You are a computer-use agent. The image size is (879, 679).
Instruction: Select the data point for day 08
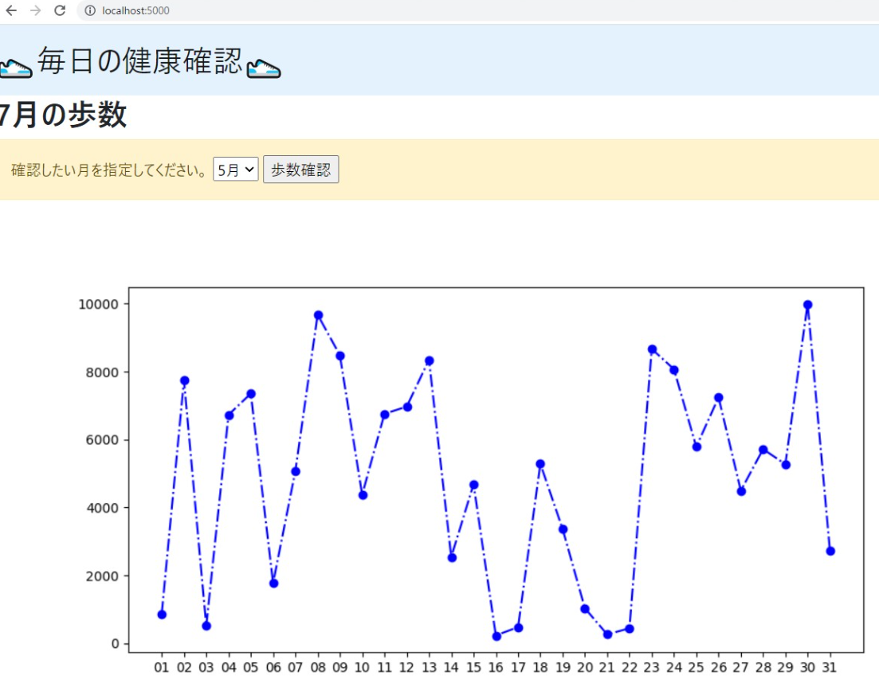click(x=318, y=315)
